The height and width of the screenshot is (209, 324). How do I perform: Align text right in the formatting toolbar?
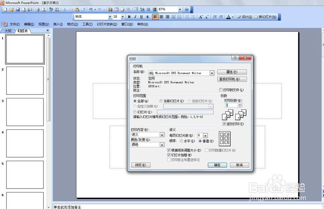[x=168, y=17]
